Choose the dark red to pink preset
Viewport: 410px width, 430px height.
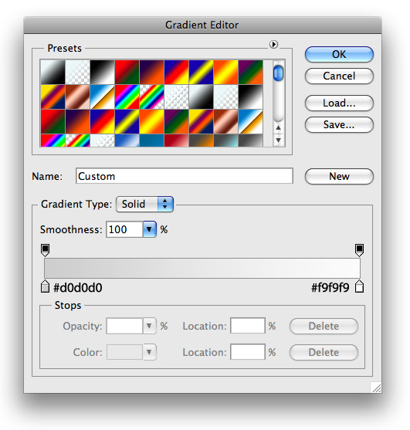176,141
